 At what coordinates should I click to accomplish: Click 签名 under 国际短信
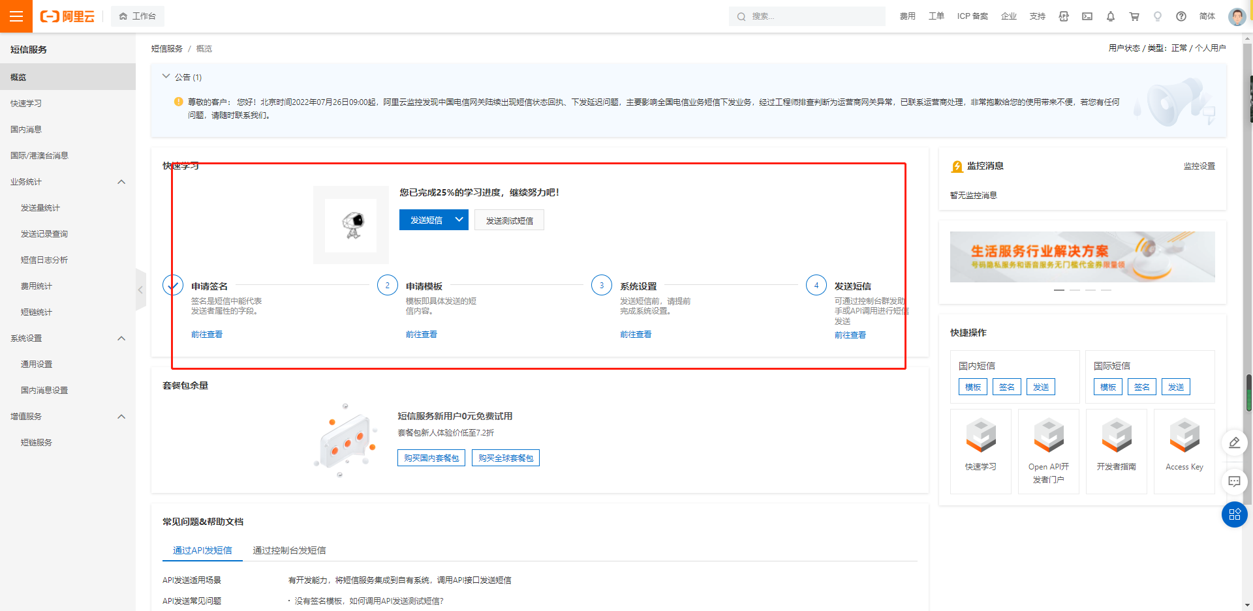click(1142, 387)
